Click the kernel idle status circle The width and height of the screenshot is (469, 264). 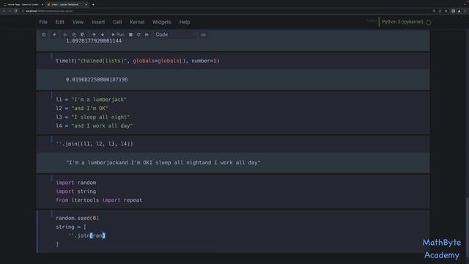pyautogui.click(x=428, y=22)
